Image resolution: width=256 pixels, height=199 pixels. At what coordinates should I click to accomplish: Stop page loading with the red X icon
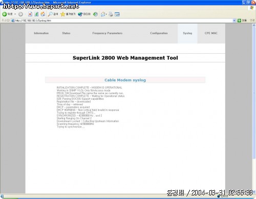pyautogui.click(x=30, y=14)
